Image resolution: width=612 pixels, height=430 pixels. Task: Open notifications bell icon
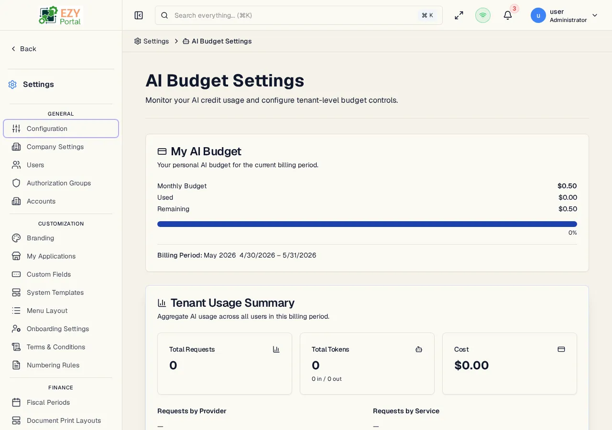point(508,15)
